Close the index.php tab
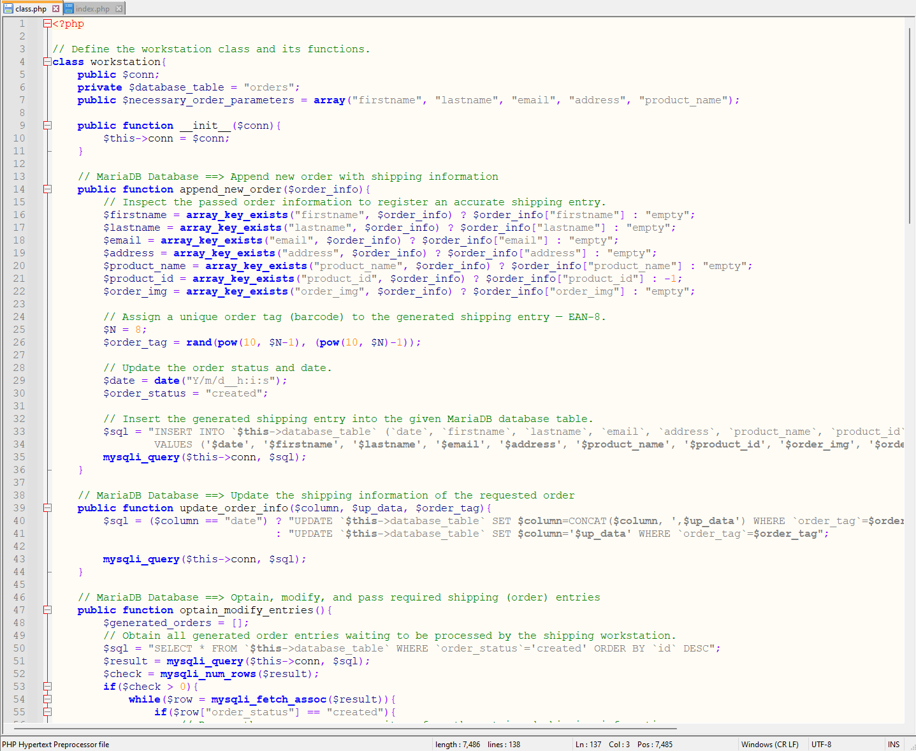This screenshot has width=916, height=751. coord(119,9)
